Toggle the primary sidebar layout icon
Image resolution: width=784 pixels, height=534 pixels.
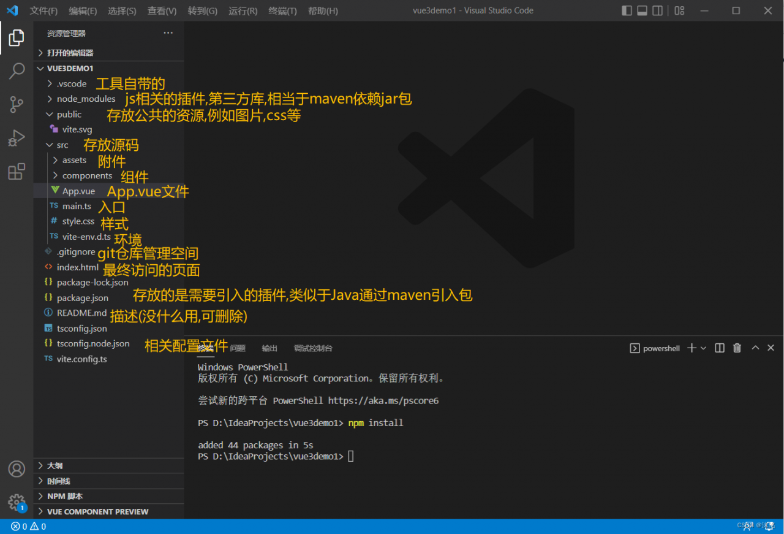(627, 10)
